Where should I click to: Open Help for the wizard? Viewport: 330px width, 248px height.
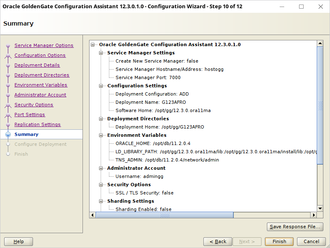[x=19, y=241]
